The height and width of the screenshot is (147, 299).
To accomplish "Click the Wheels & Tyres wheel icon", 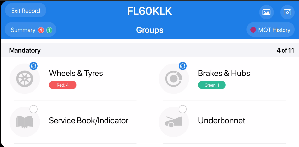I will click(x=24, y=78).
